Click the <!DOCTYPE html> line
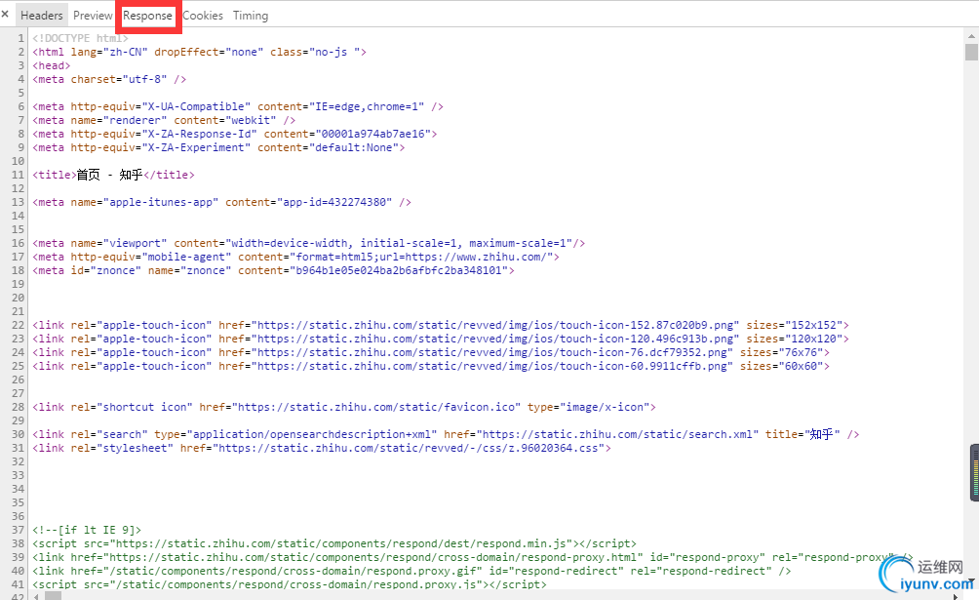Screen dimensions: 979x600 click(81, 38)
